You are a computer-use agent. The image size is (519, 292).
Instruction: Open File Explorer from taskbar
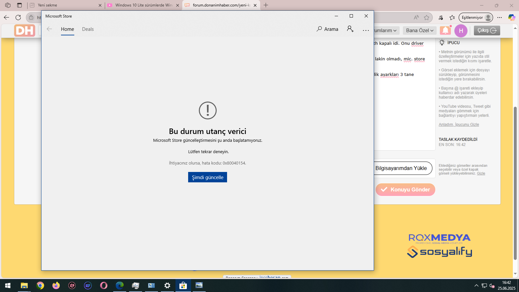(x=24, y=286)
